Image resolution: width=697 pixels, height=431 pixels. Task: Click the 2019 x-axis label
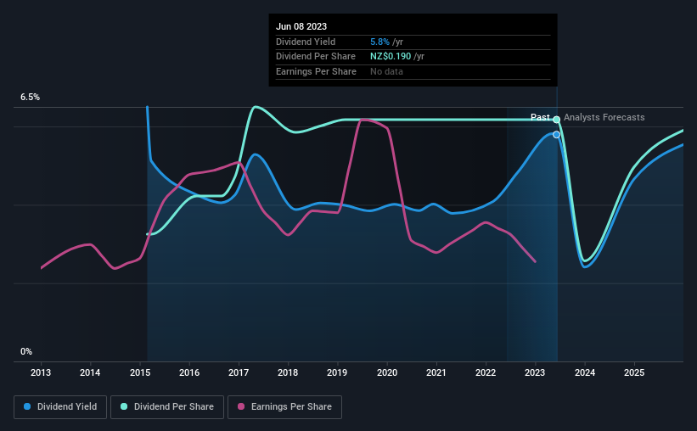click(x=337, y=372)
